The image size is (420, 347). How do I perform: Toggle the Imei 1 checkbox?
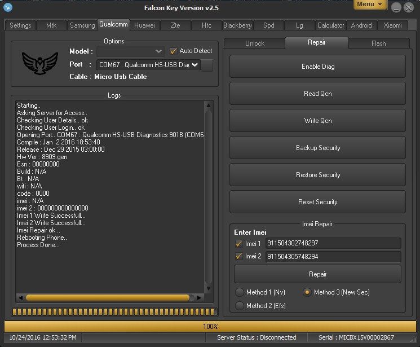pos(238,244)
